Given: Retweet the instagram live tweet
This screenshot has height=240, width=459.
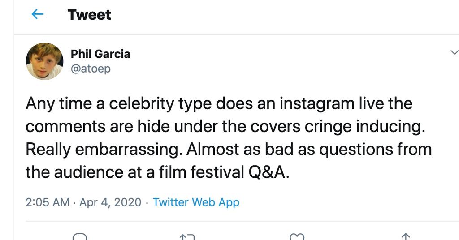Looking at the screenshot, I should coord(186,237).
